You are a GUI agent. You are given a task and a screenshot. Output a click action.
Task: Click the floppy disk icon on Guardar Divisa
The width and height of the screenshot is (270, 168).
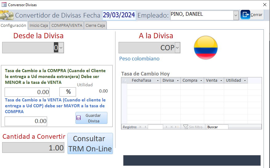click(79, 118)
